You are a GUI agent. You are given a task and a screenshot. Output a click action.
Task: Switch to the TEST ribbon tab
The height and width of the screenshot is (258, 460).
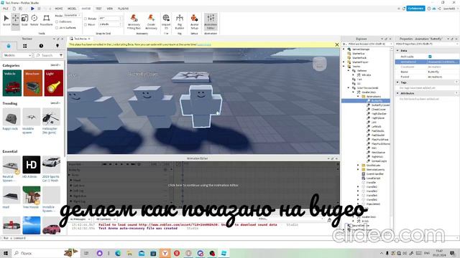tap(98, 9)
